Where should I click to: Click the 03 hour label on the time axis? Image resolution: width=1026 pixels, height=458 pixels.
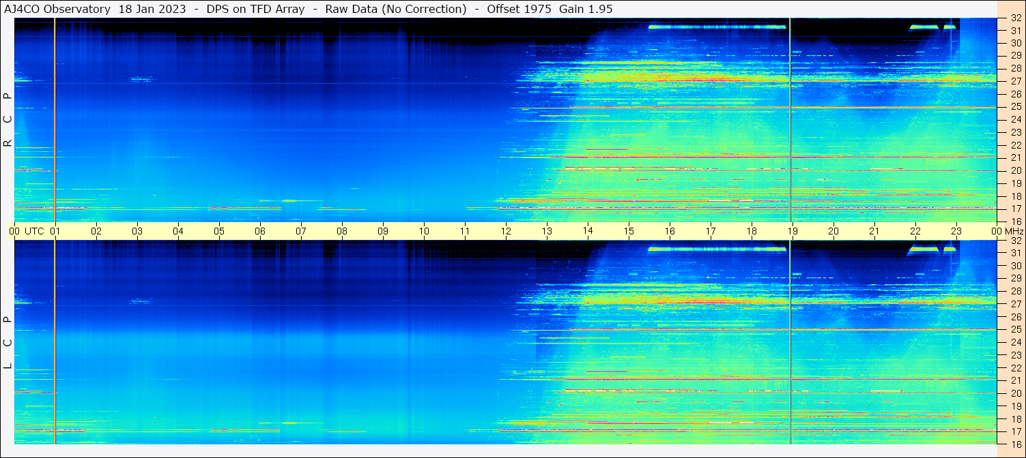tap(137, 231)
